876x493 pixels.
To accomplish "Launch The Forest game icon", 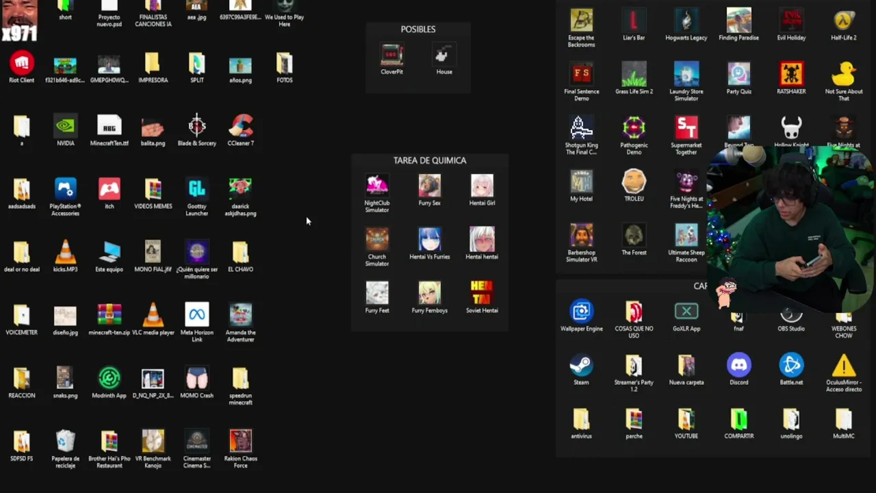I will click(634, 236).
